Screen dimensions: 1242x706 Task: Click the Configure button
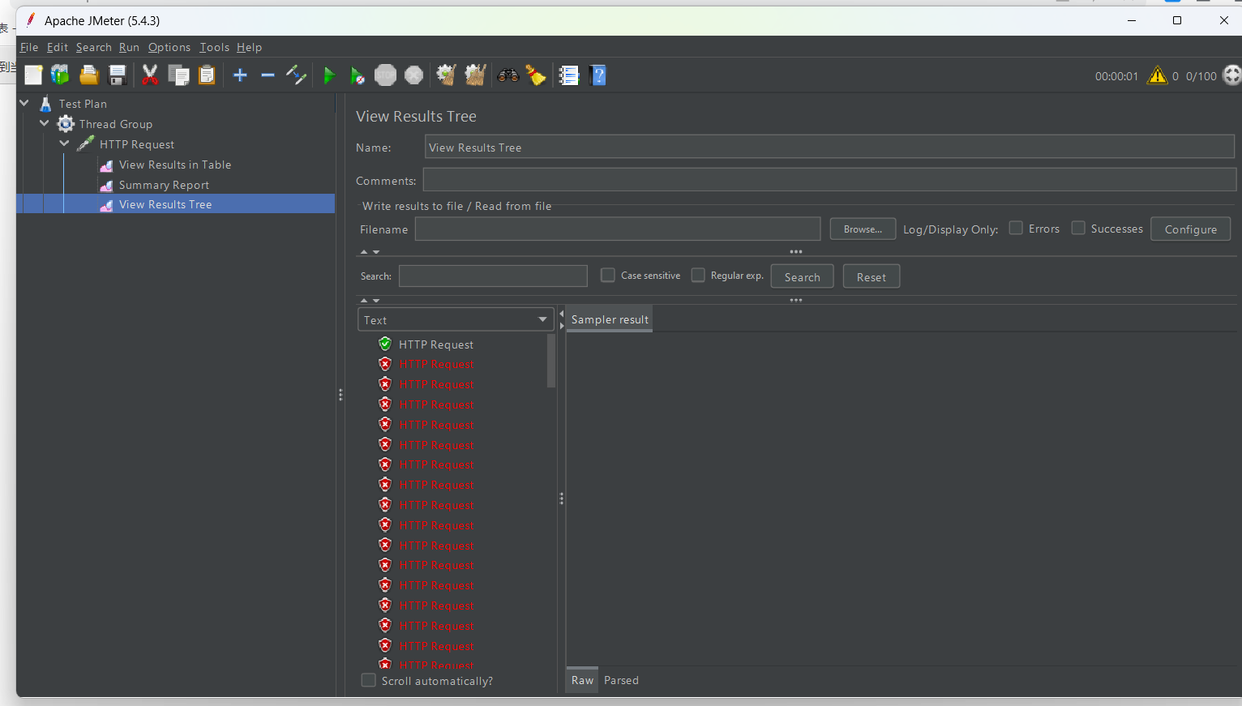tap(1190, 229)
